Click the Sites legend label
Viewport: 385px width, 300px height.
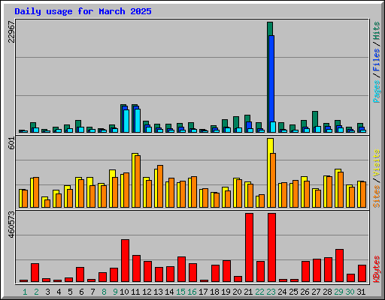(377, 196)
